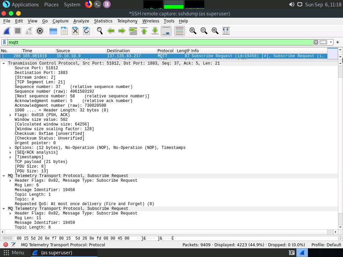
Task: Select the Find a packet magnifier icon
Action: (99, 31)
